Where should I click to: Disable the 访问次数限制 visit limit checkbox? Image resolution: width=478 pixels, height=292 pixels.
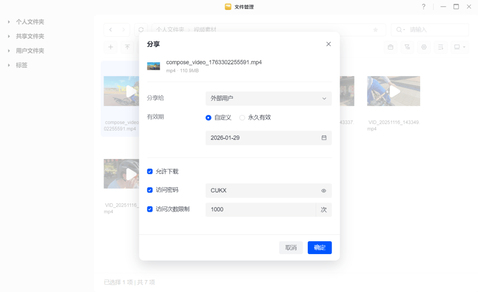[x=150, y=209]
